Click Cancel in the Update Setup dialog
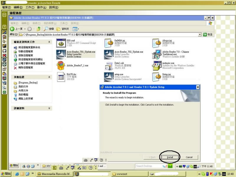This screenshot has width=236, height=177. pyautogui.click(x=189, y=157)
